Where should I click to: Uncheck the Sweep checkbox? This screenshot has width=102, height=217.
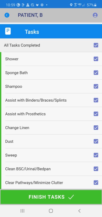tap(96, 155)
